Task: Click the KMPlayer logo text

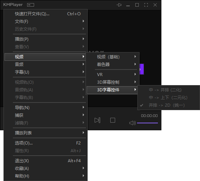Action: click(x=13, y=5)
